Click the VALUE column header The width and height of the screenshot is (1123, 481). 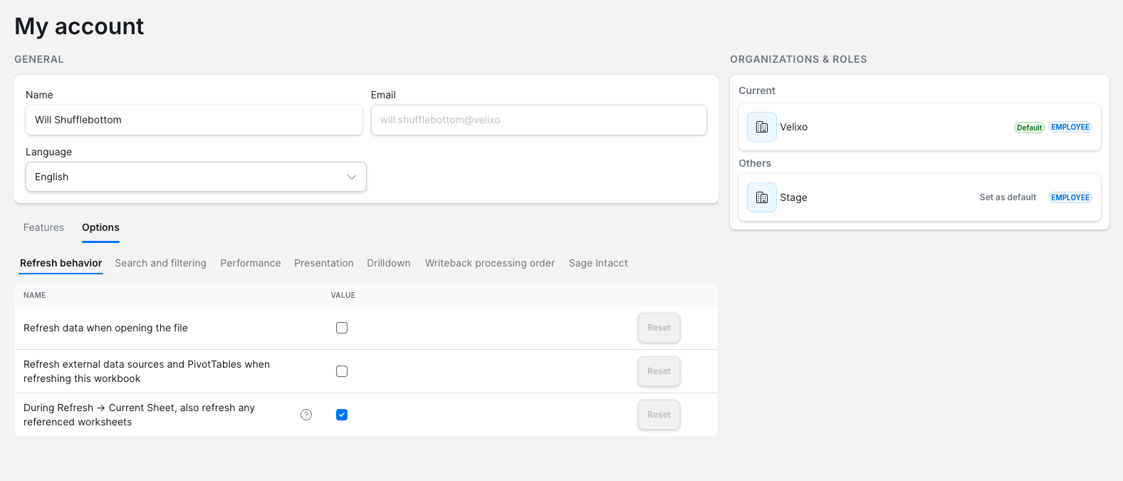(x=343, y=295)
